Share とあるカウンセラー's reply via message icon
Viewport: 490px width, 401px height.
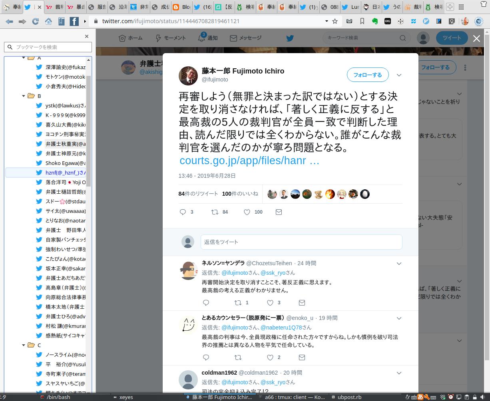(302, 357)
